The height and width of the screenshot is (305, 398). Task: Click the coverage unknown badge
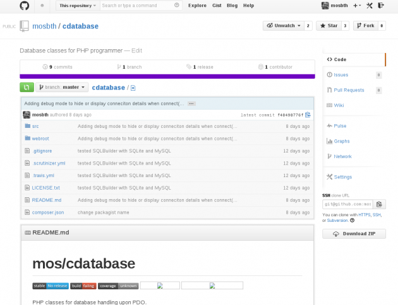pyautogui.click(x=118, y=285)
